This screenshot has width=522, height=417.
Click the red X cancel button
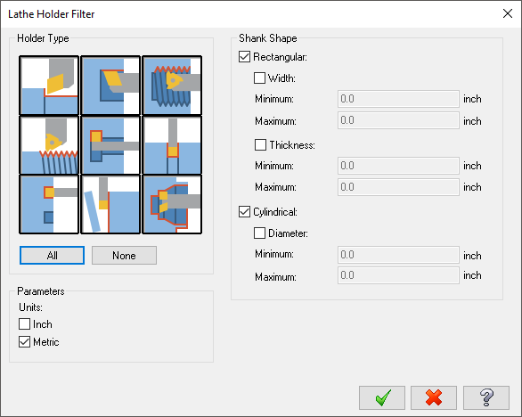coord(434,397)
